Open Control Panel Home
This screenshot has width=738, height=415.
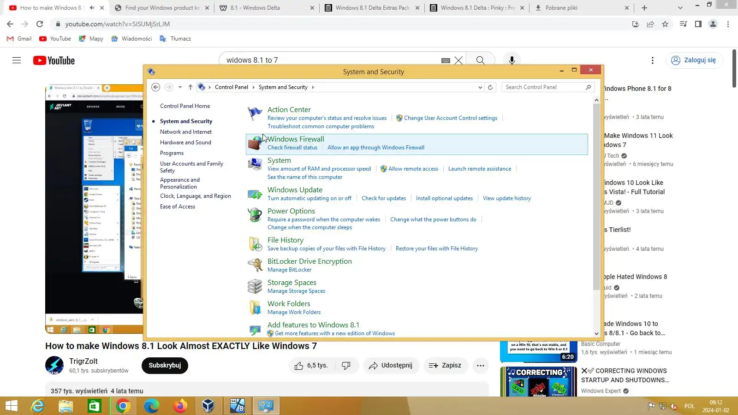[185, 106]
